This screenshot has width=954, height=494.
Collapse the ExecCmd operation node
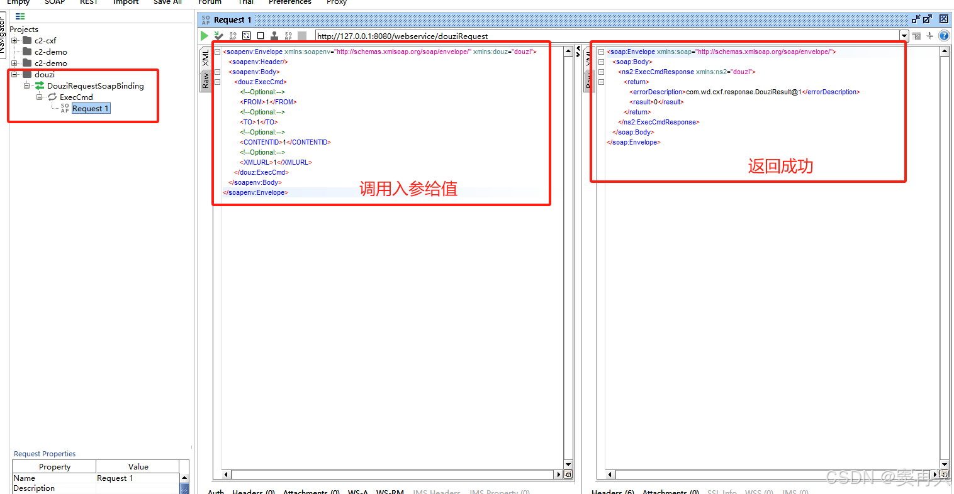[x=40, y=97]
